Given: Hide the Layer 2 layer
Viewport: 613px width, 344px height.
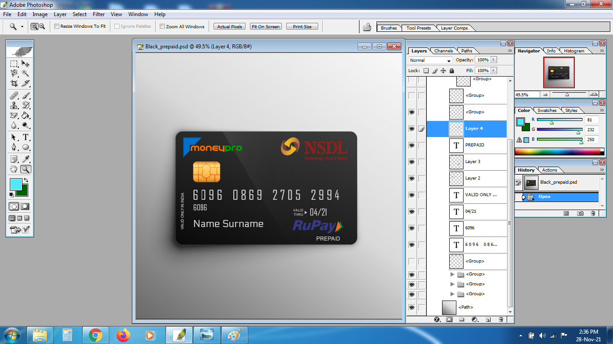Looking at the screenshot, I should point(412,179).
